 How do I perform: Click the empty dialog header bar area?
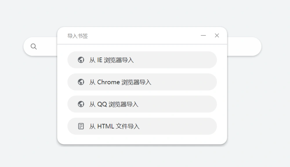pos(144,35)
